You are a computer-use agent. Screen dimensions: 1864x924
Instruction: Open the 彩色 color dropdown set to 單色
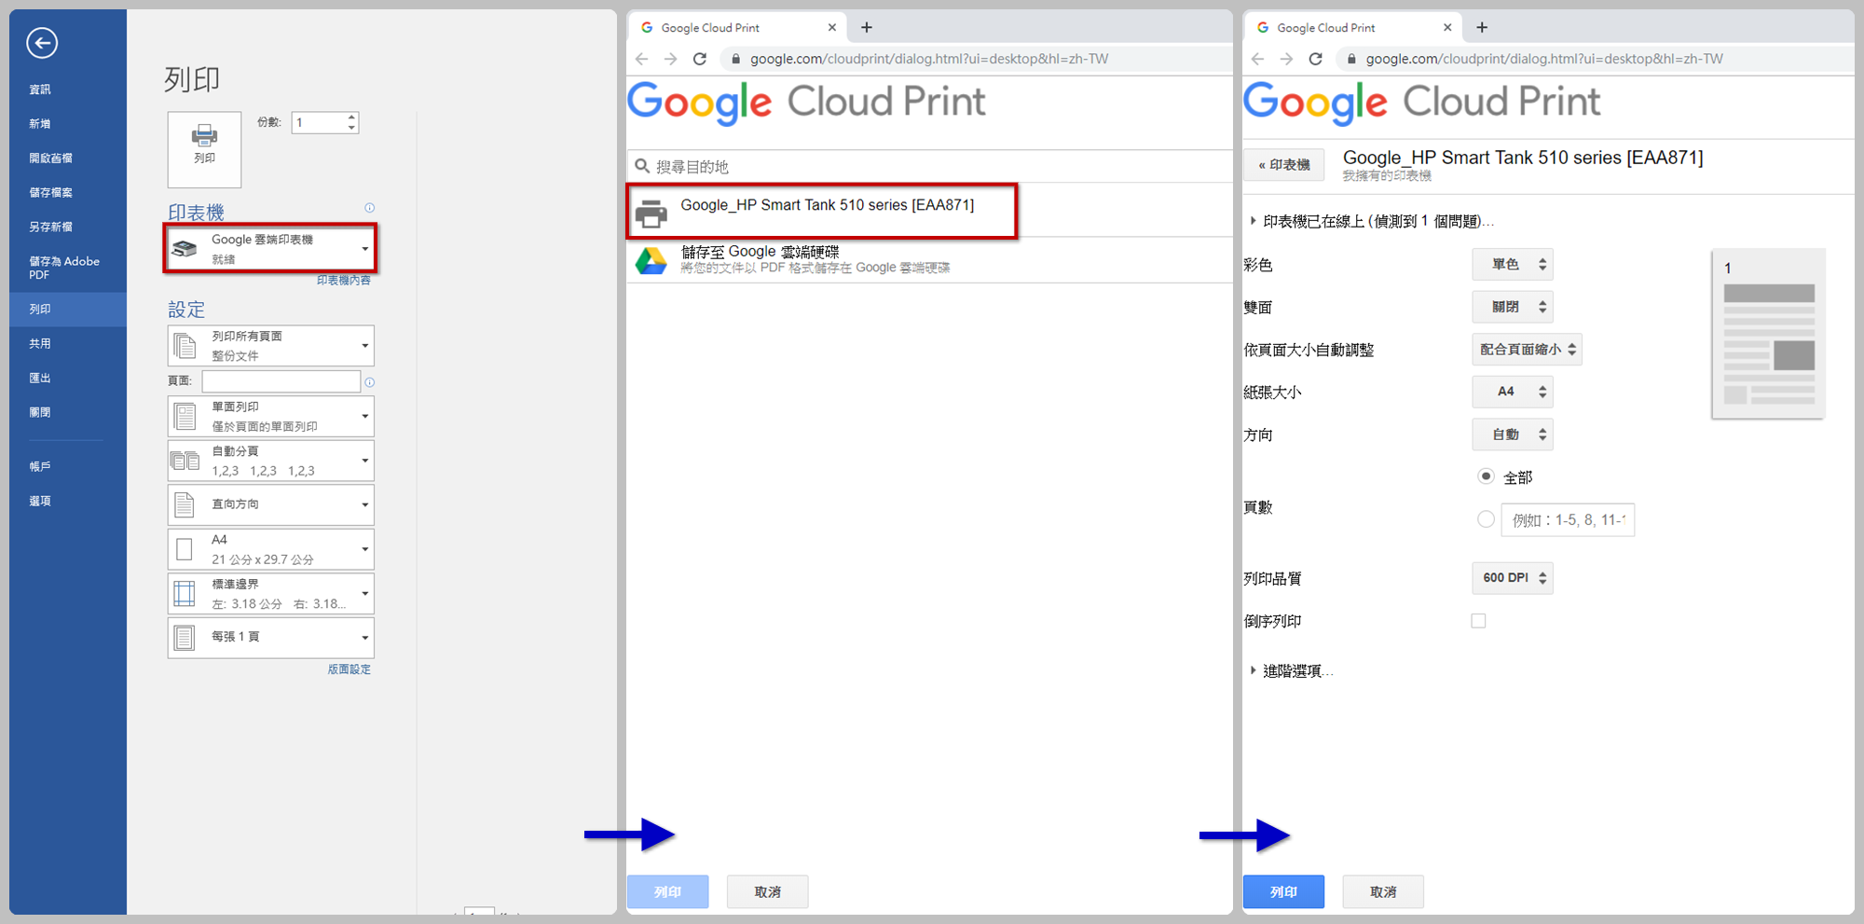pos(1513,265)
